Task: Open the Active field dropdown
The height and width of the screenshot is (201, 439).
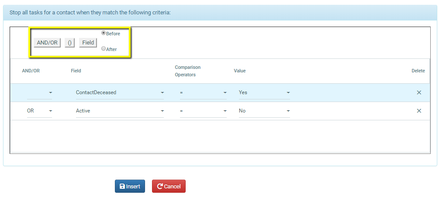Action: click(x=120, y=111)
